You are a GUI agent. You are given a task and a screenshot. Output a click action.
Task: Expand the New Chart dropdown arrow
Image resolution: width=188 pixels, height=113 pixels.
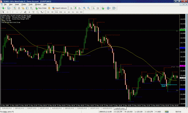pyautogui.click(x=5, y=8)
